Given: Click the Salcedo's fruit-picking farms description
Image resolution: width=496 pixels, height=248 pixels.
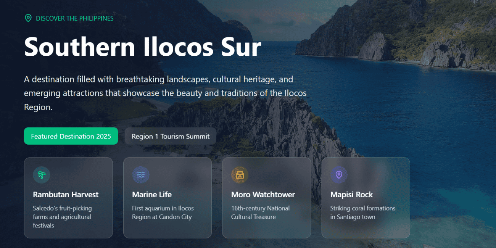Looking at the screenshot, I should pos(62,217).
